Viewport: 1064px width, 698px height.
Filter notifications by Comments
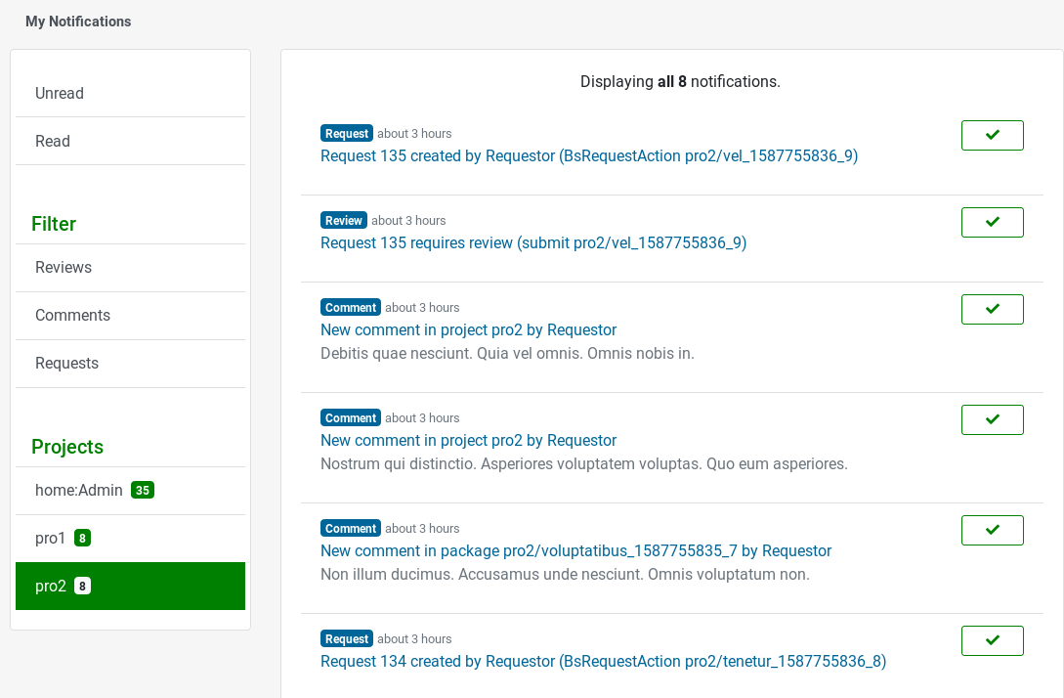pos(72,315)
